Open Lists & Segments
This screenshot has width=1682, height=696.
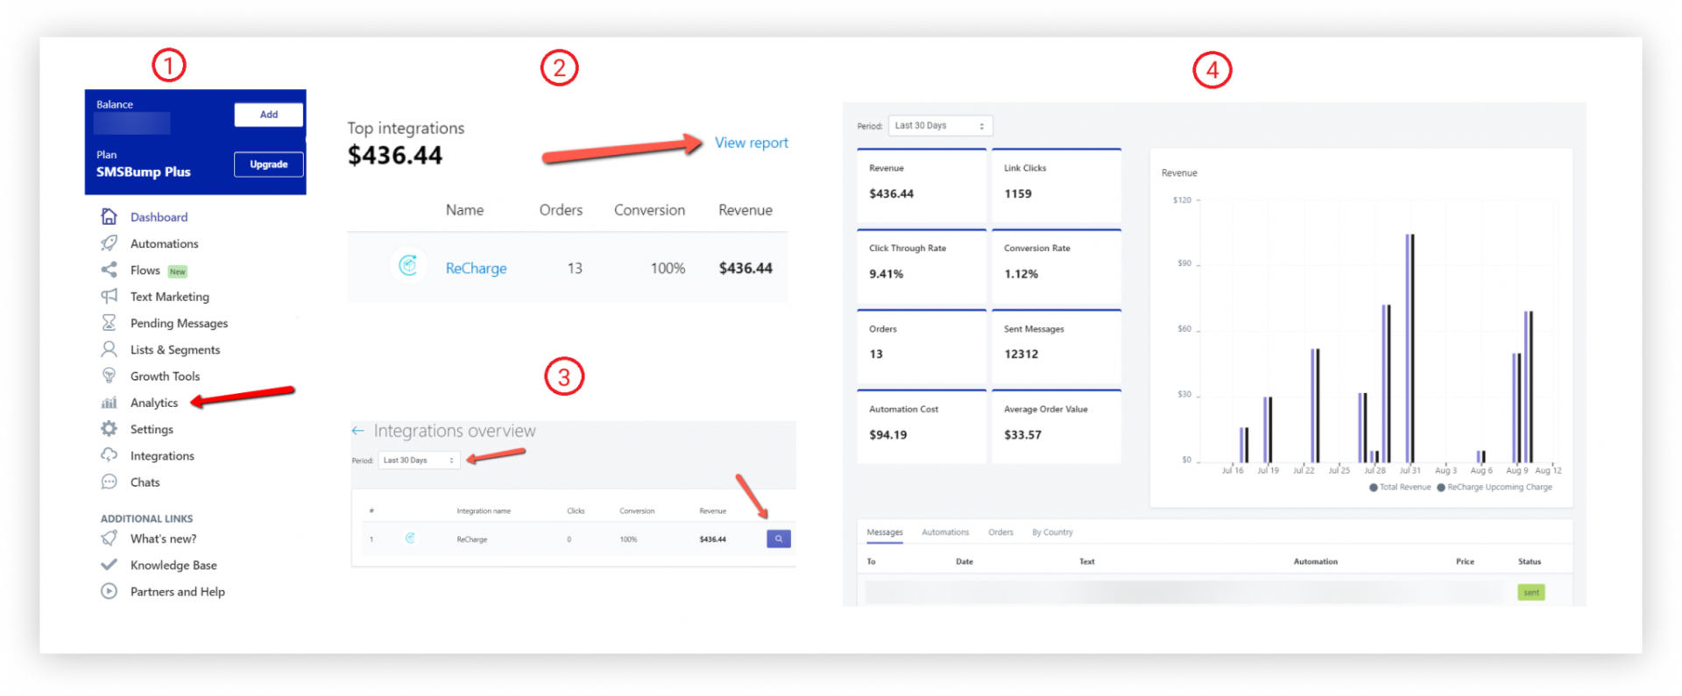coord(175,349)
